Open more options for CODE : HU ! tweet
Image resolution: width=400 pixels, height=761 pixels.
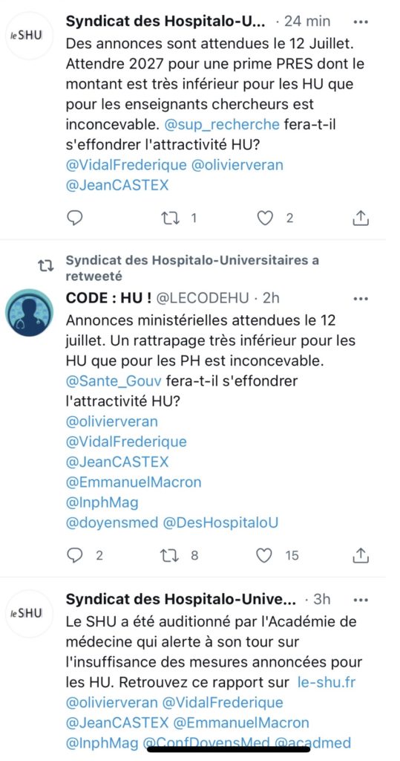coord(361,299)
